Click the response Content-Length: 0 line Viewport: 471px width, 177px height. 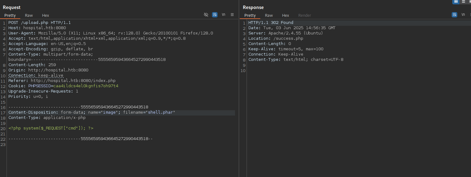[270, 44]
